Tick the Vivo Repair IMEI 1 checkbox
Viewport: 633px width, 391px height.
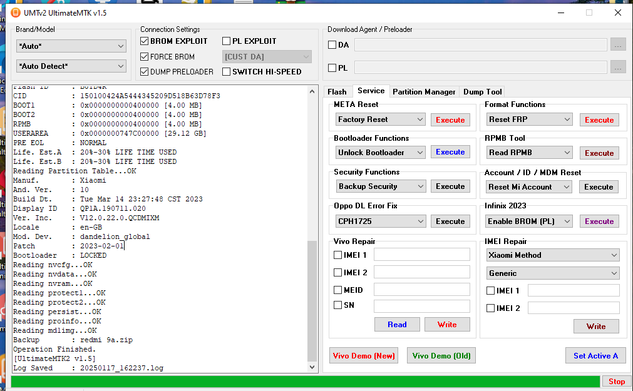click(338, 255)
